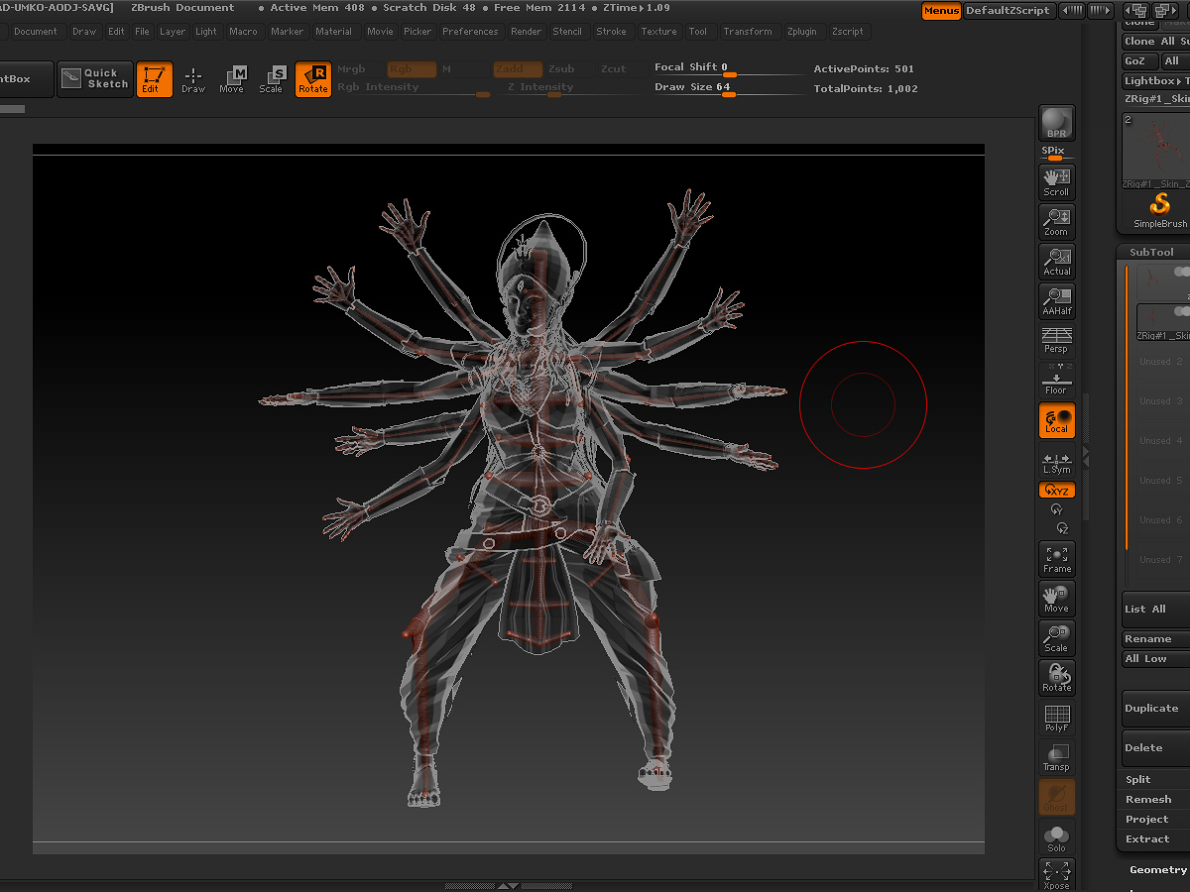The width and height of the screenshot is (1190, 892).
Task: Adjust the Draw Size slider
Action: point(729,93)
